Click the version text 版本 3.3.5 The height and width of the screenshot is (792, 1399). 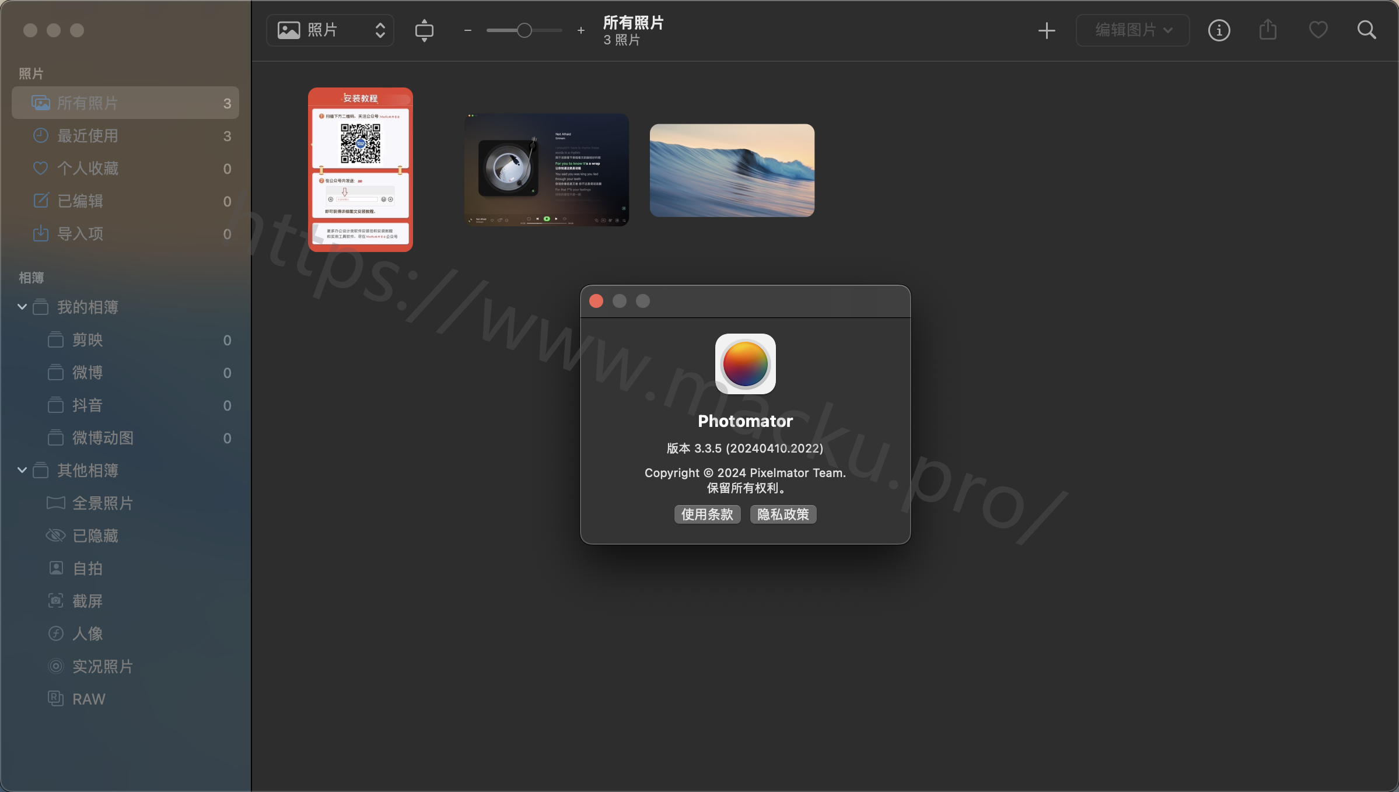[x=745, y=448]
